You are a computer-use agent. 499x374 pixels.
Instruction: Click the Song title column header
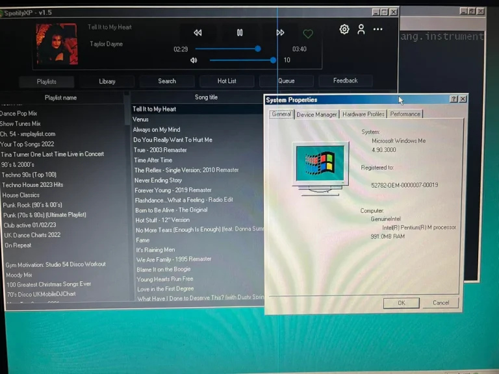(206, 97)
